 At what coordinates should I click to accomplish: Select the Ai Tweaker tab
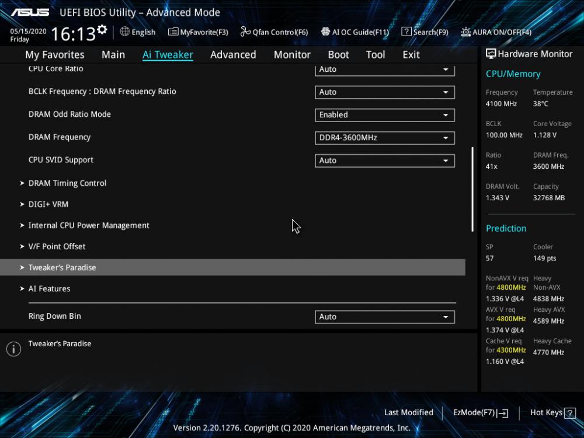click(168, 55)
